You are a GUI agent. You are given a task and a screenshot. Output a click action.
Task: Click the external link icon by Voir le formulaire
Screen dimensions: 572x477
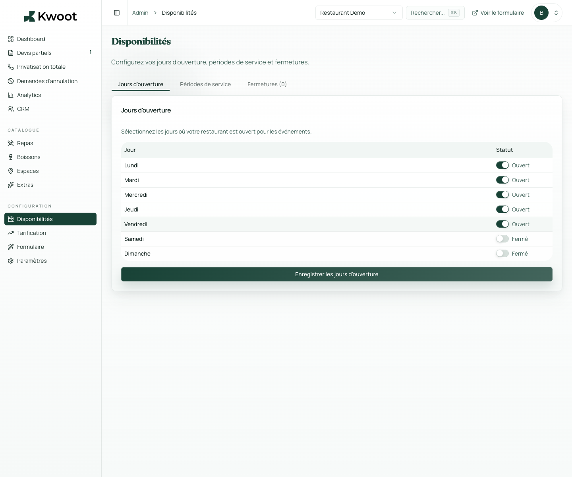475,13
